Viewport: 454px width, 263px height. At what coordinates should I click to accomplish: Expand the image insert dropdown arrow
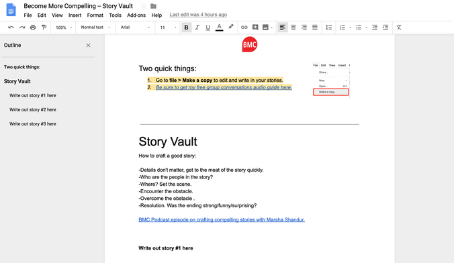pyautogui.click(x=271, y=28)
